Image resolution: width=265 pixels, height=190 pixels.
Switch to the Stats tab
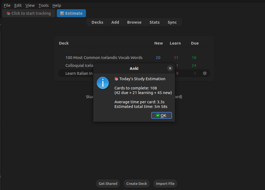click(154, 22)
